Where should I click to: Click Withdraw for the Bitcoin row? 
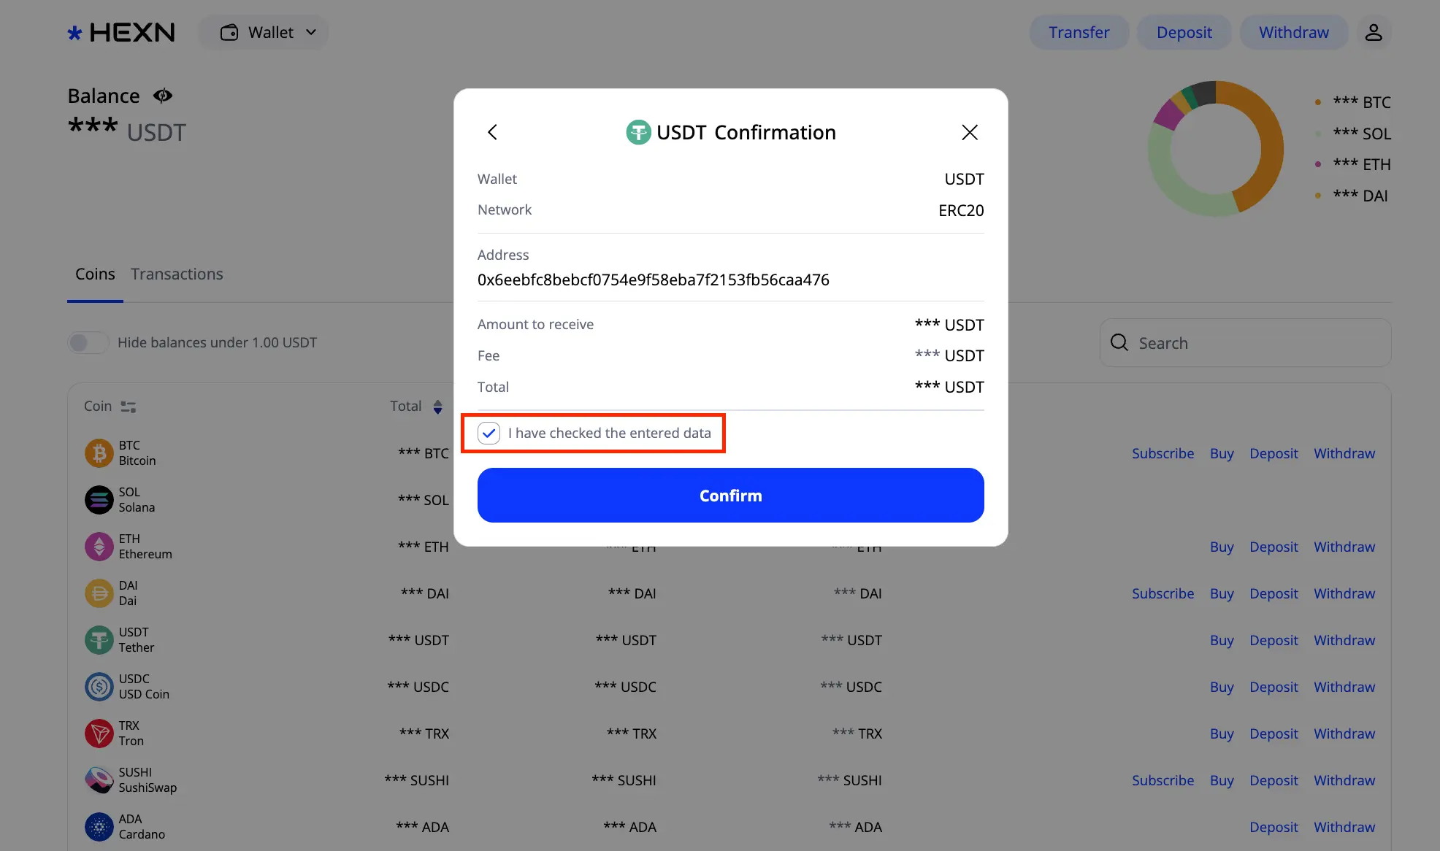(x=1344, y=453)
